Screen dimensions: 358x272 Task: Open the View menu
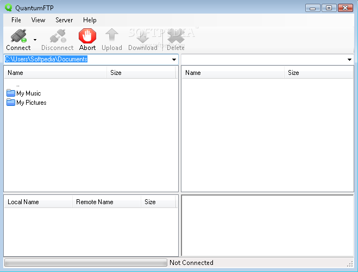pos(38,20)
